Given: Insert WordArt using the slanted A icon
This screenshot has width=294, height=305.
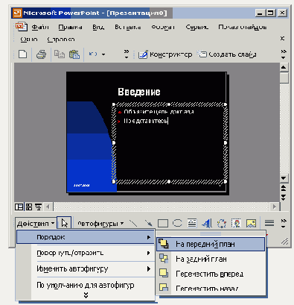Looking at the screenshot, I should coord(207,223).
